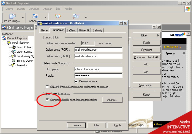Click the Posta Oluştur toolbar icon
The image size is (192, 134).
(12, 16)
